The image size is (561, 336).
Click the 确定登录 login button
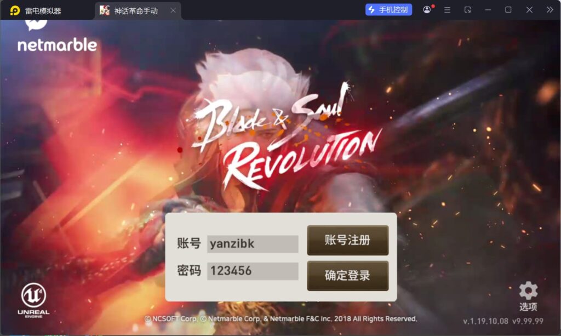click(x=348, y=276)
